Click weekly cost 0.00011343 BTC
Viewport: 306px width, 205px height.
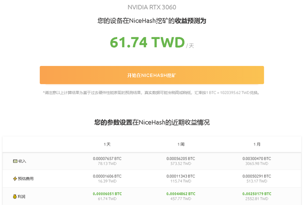tap(181, 176)
